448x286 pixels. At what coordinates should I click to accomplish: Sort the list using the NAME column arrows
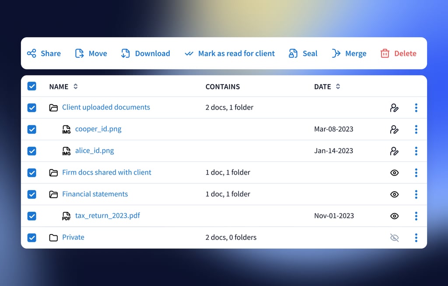tap(76, 86)
